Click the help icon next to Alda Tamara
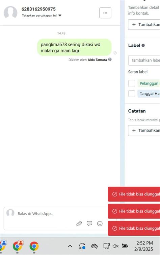Image resolution: width=160 pixels, height=255 pixels. (110, 60)
